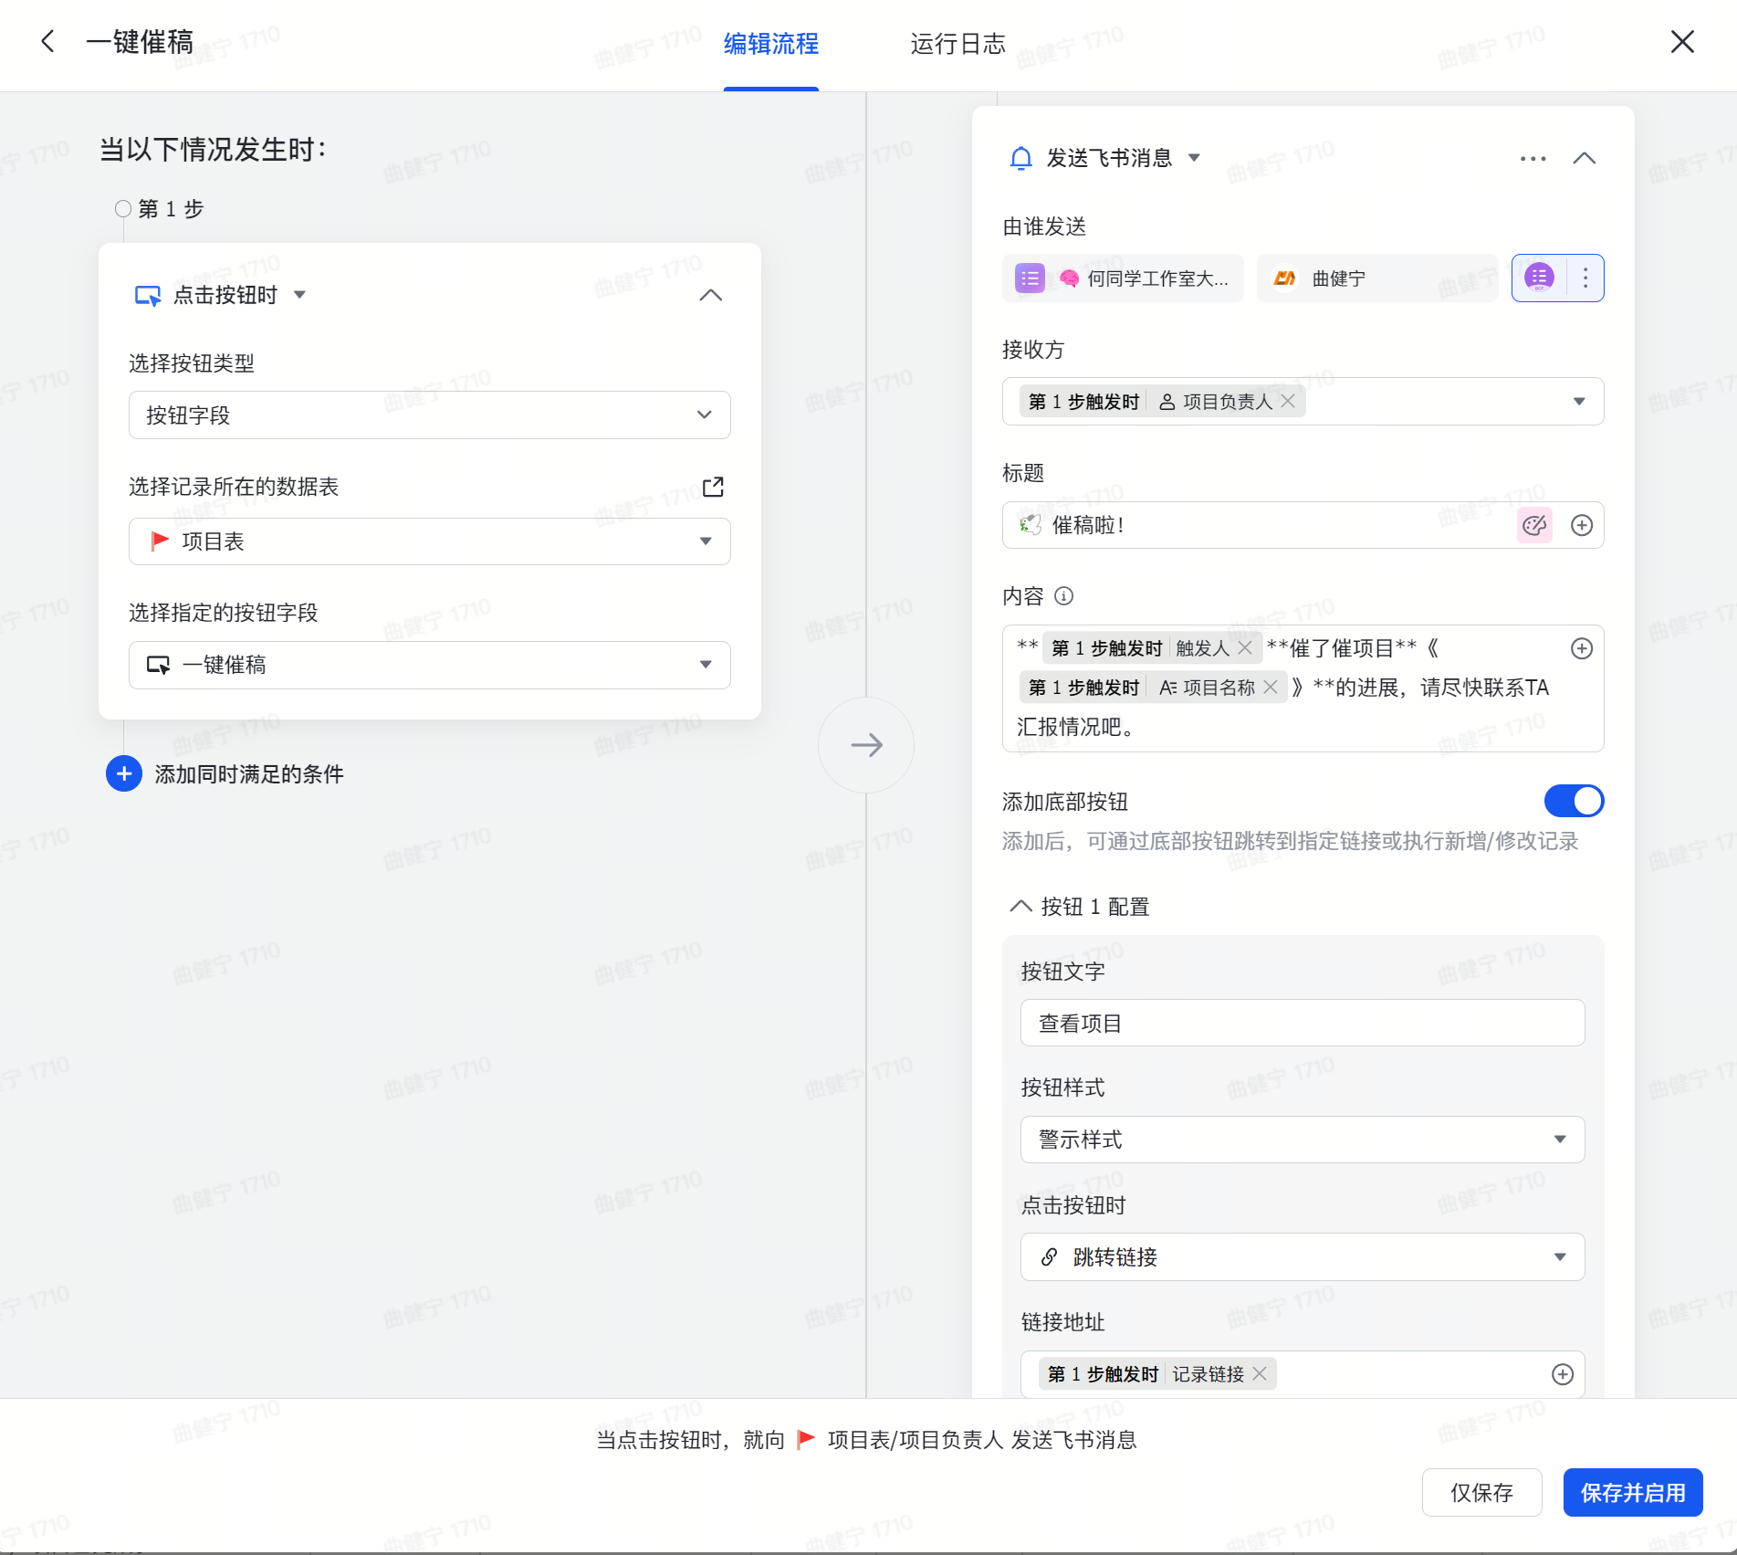Add a variable to the title field
The image size is (1737, 1555).
point(1581,525)
